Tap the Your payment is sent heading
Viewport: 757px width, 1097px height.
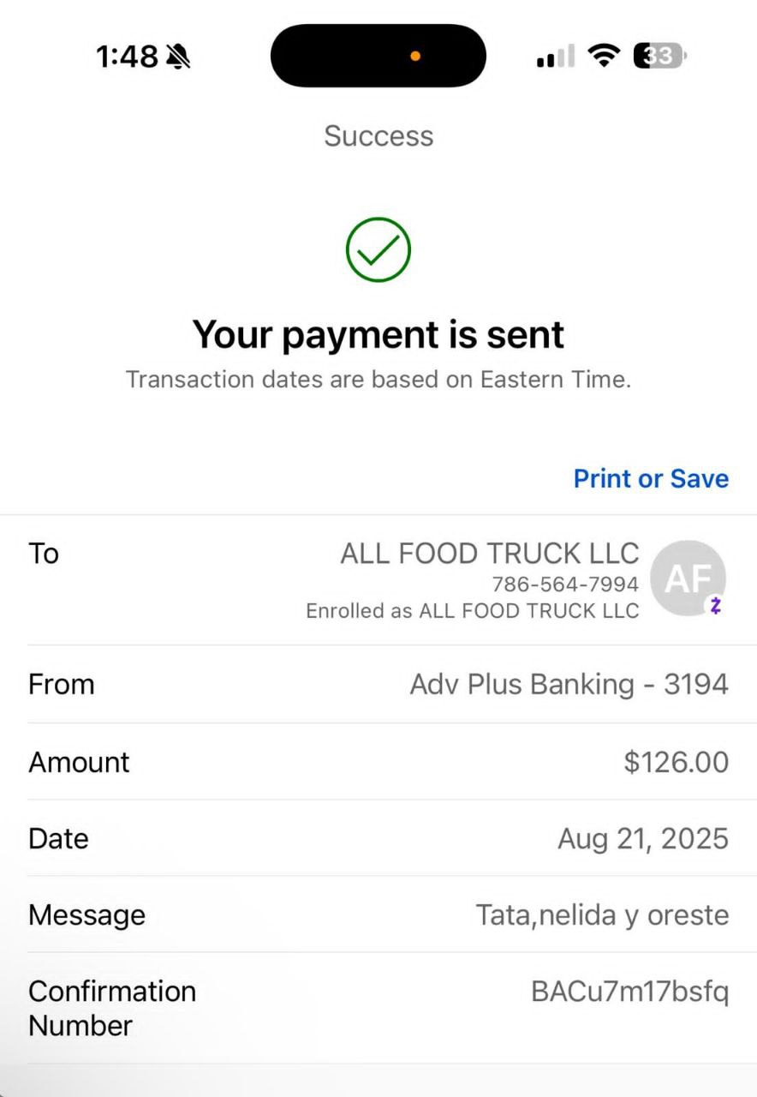point(378,334)
